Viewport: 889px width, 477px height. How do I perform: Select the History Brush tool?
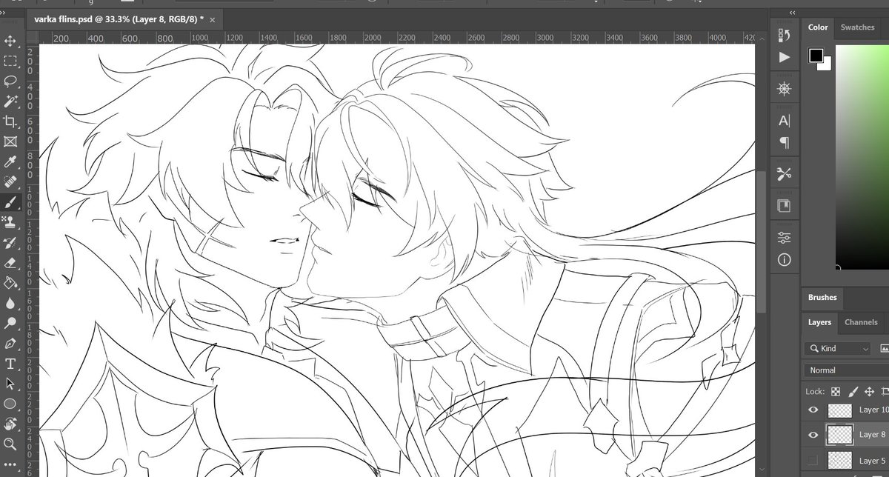point(10,241)
